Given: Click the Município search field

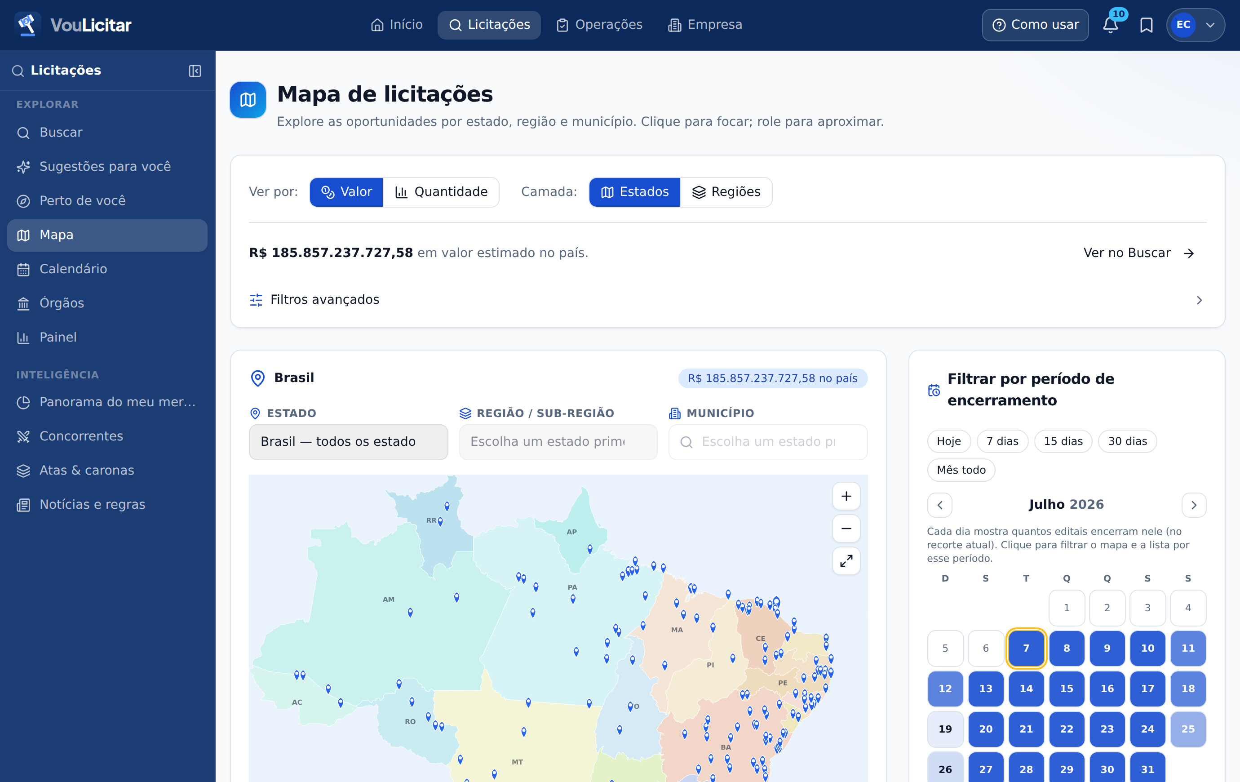Looking at the screenshot, I should [x=768, y=442].
